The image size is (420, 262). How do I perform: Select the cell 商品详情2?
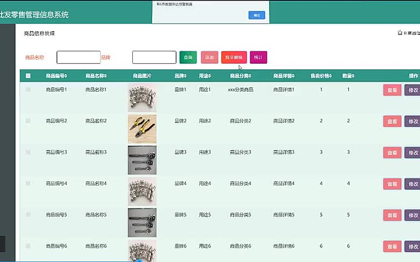click(284, 121)
